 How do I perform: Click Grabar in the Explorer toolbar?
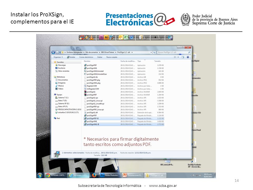(100, 57)
